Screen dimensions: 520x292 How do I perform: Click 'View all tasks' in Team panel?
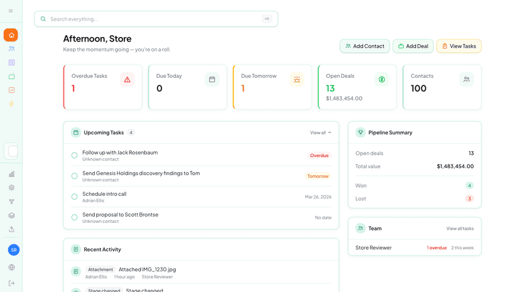pyautogui.click(x=460, y=229)
